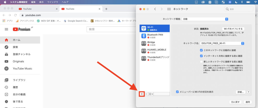Open 履歴 in YouTube sidebar
The image size is (258, 108).
tap(20, 87)
